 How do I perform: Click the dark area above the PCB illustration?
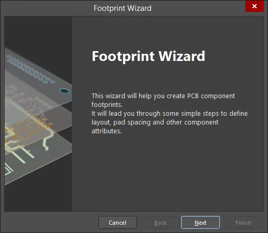(x=38, y=31)
